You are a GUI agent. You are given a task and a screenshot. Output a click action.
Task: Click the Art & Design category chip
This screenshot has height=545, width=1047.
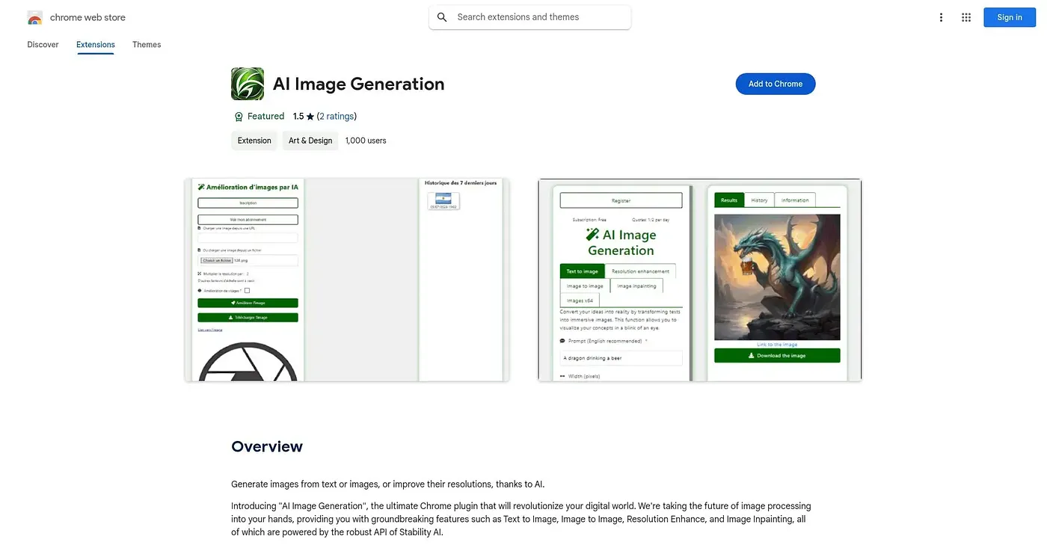pos(310,141)
